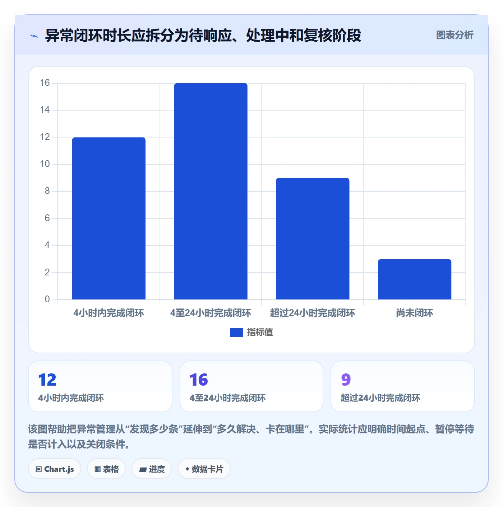
Task: Click the 进度 tag
Action: (x=152, y=469)
